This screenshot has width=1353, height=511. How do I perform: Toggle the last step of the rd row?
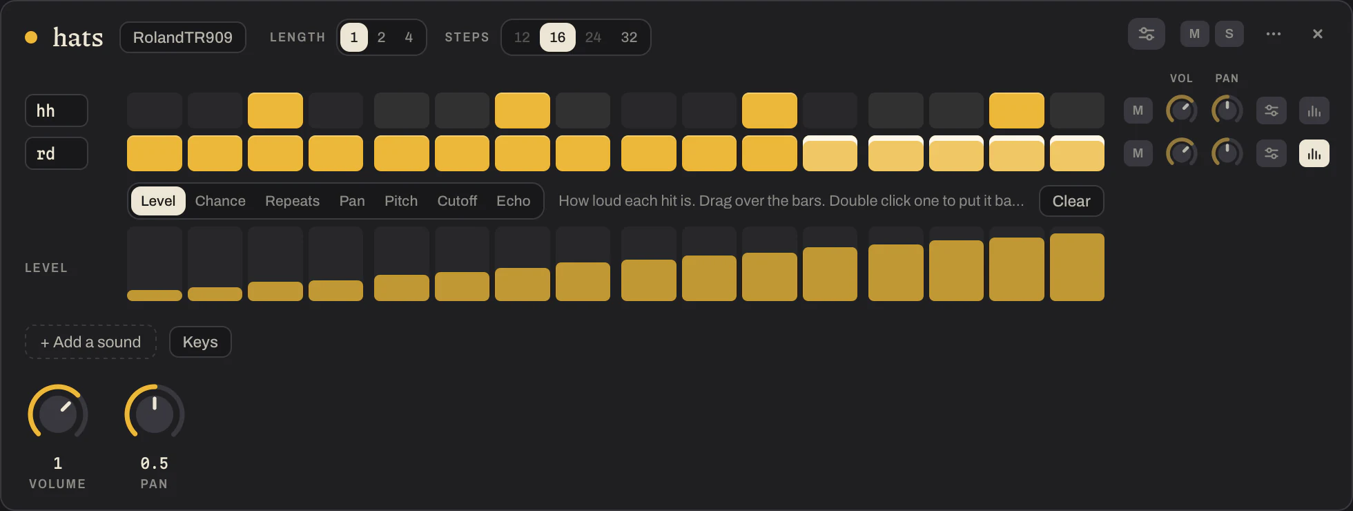pyautogui.click(x=1077, y=153)
